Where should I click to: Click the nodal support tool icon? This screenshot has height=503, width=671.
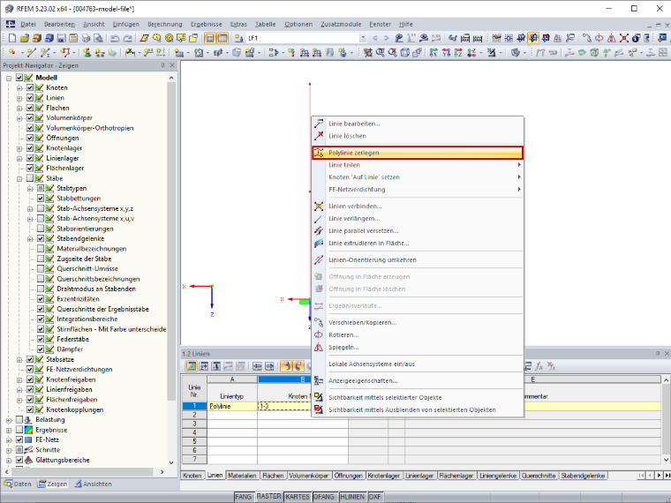click(x=87, y=52)
